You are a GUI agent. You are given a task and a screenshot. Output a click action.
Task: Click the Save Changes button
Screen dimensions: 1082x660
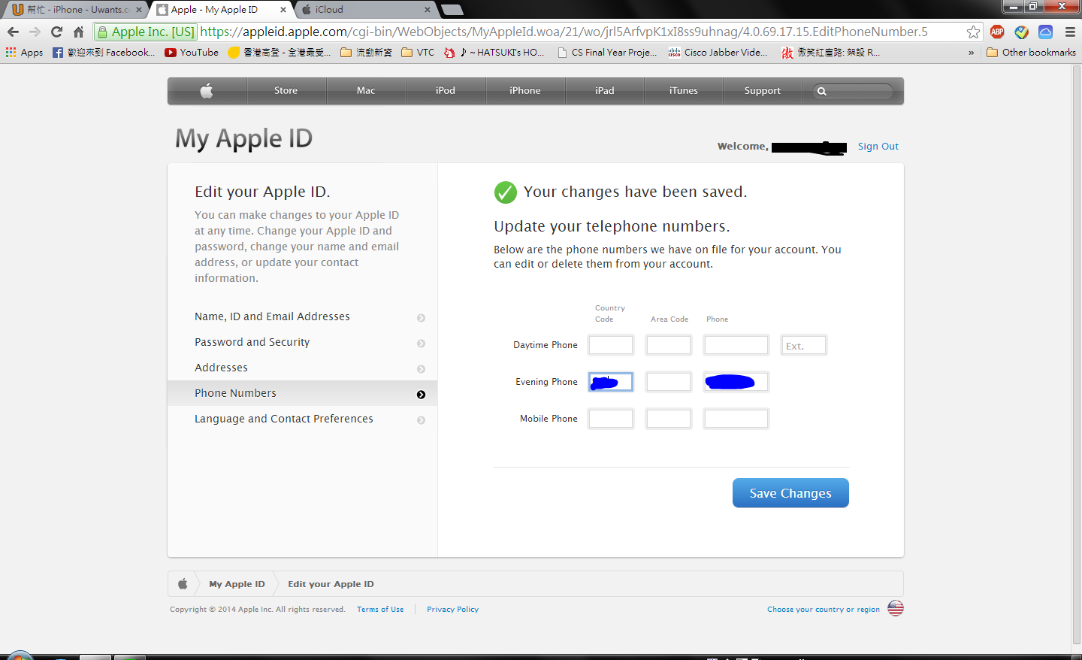click(x=790, y=493)
